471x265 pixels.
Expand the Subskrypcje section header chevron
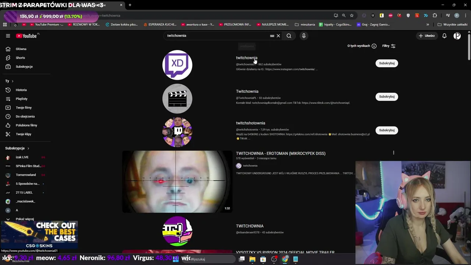[28, 148]
